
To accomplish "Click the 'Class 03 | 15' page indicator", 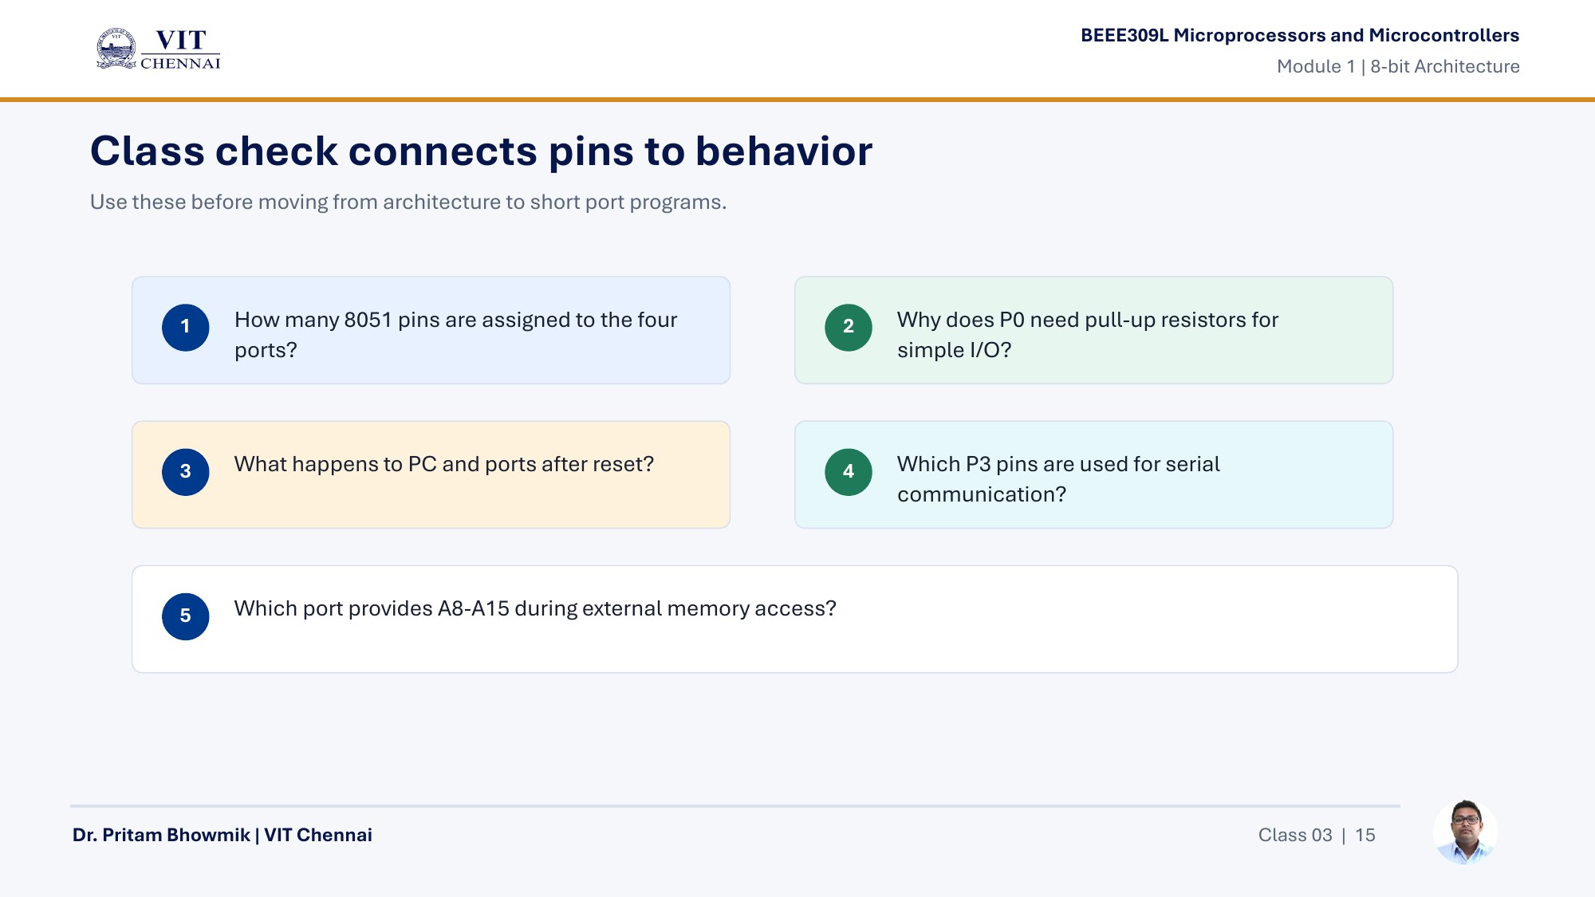I will [x=1317, y=835].
